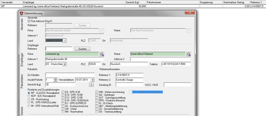
Task: Toggle PS - Paket-Shop Zustellung checkbox
Action: 130,92
